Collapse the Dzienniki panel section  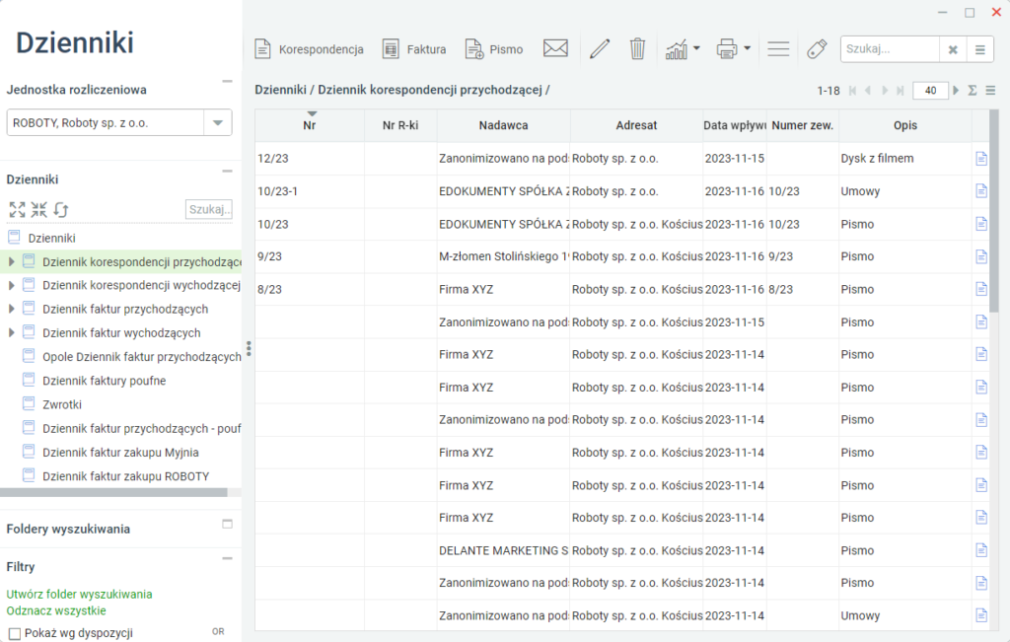228,172
